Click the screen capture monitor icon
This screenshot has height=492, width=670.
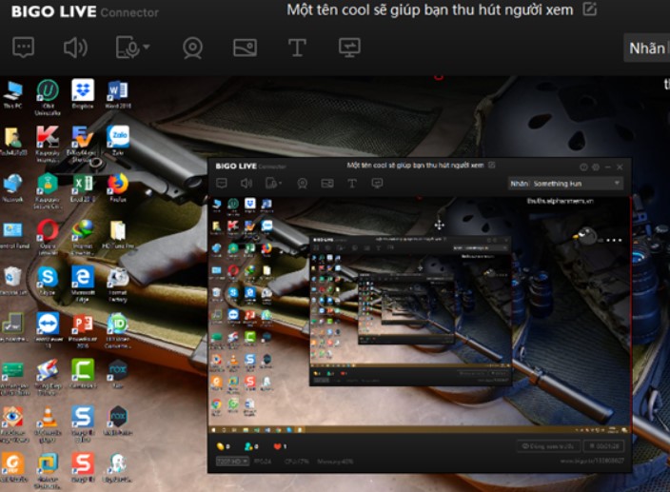349,47
